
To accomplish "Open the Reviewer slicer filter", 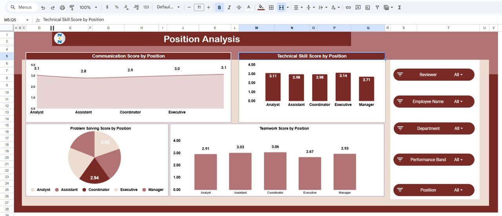I will click(x=458, y=75).
